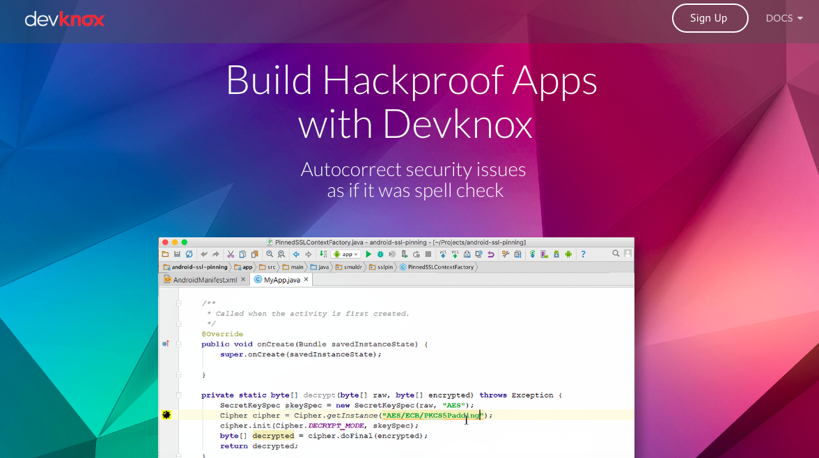Collapse the decrypt method fold marker
819x458 pixels.
pyautogui.click(x=178, y=395)
